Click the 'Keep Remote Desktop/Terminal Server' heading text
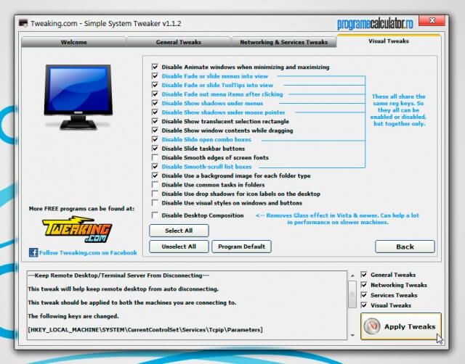The height and width of the screenshot is (364, 465). click(118, 276)
